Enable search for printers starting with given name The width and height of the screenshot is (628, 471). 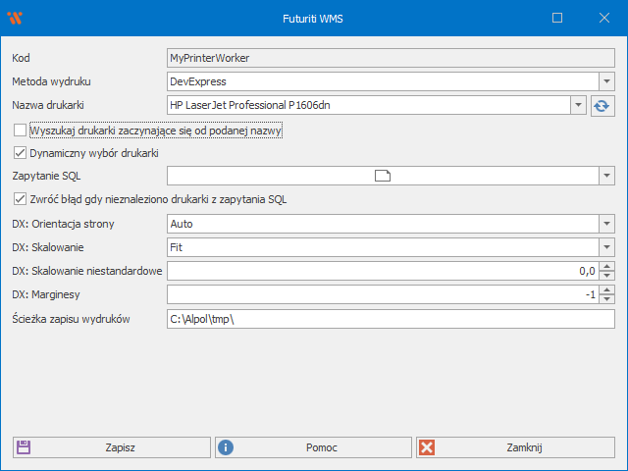(x=21, y=130)
